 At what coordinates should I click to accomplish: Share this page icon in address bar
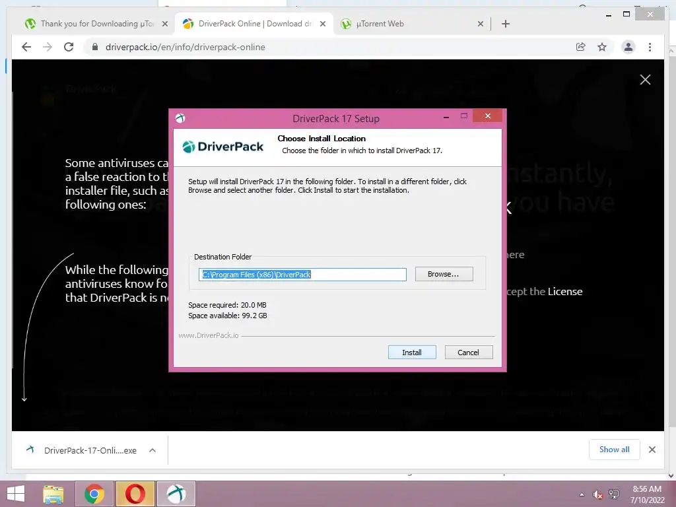(581, 47)
